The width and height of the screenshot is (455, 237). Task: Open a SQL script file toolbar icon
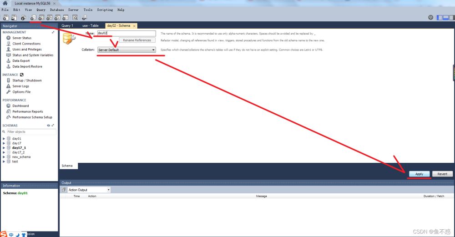(14, 18)
